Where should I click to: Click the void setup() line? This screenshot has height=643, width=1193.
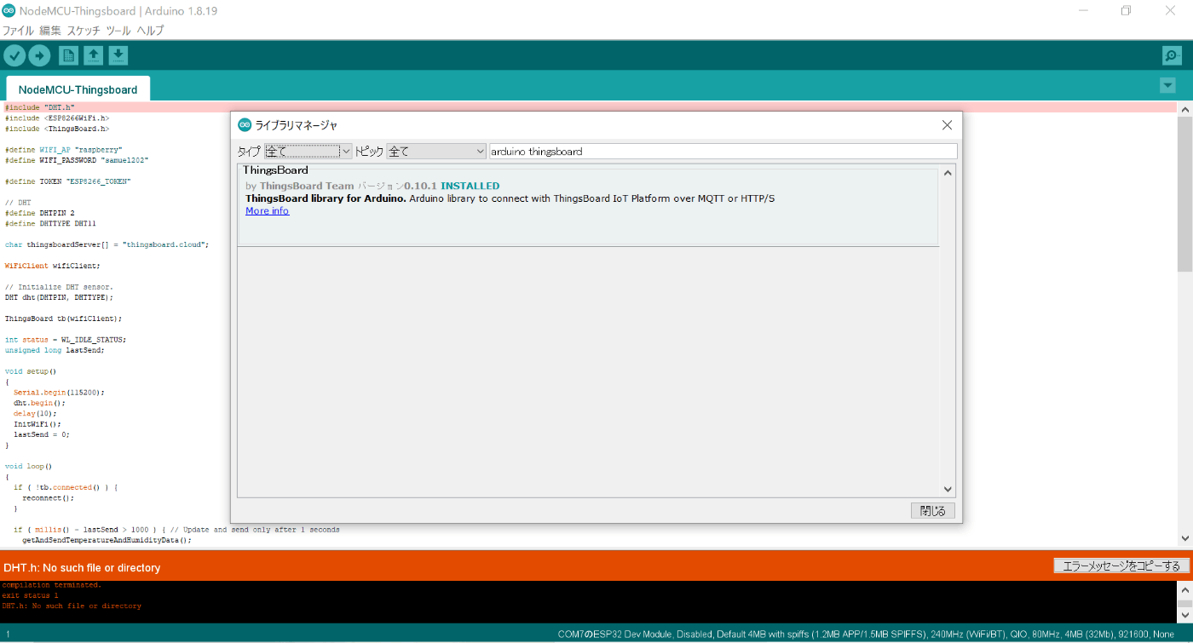[x=31, y=371]
